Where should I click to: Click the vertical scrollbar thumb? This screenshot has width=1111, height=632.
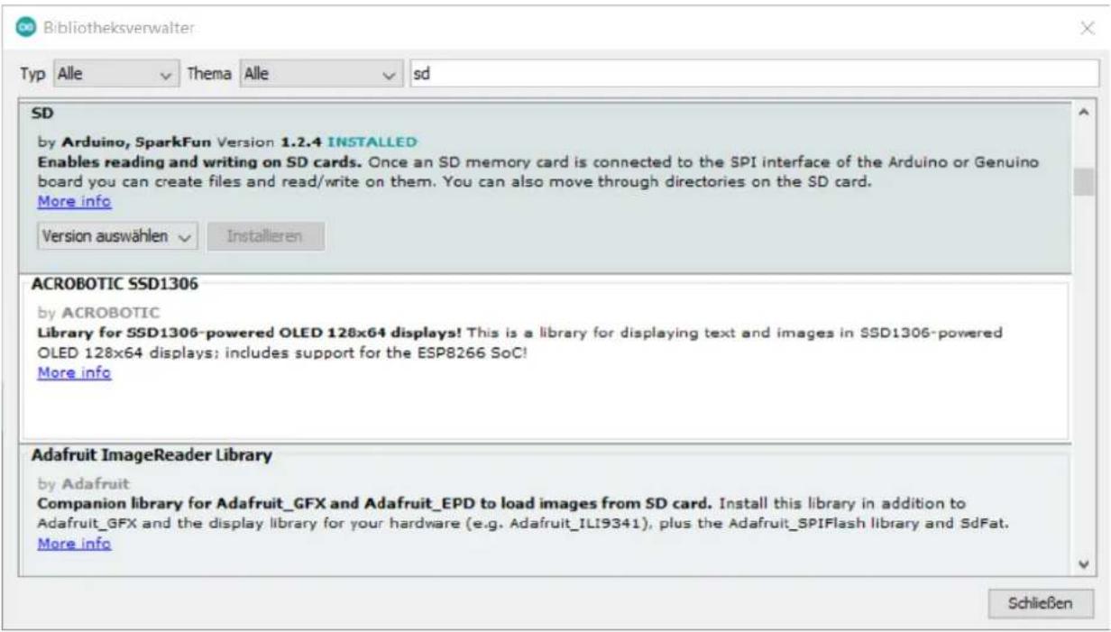1084,181
